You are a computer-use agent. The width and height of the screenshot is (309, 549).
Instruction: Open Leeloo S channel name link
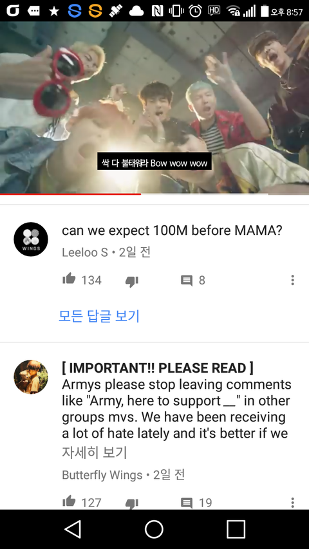[85, 252]
